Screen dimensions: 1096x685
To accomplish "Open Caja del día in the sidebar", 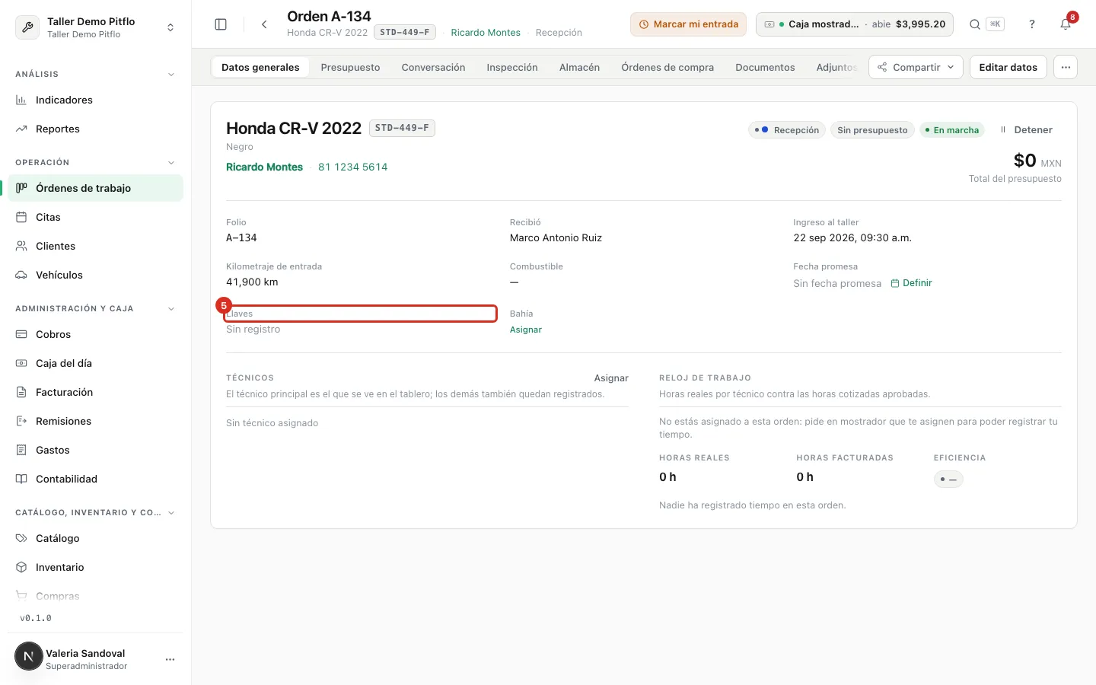I will click(95, 363).
